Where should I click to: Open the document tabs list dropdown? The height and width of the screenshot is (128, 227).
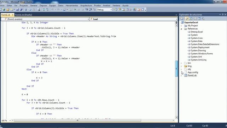[176, 15]
